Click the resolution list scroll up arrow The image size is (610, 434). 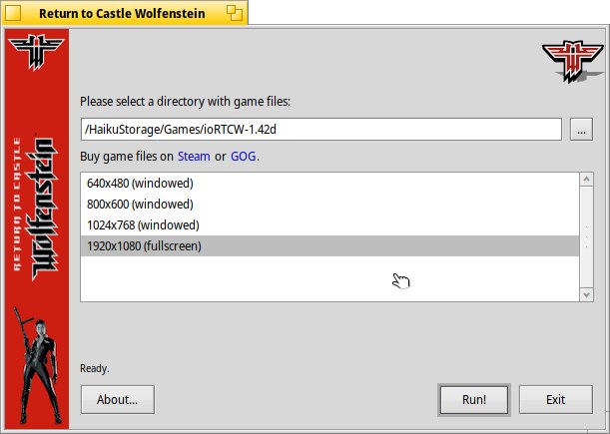(x=586, y=180)
